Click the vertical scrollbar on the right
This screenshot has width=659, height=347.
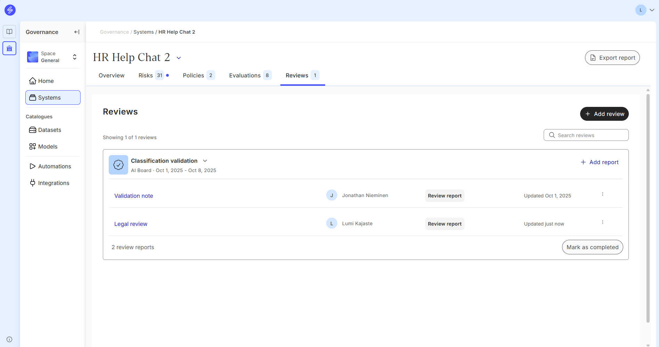[648, 208]
